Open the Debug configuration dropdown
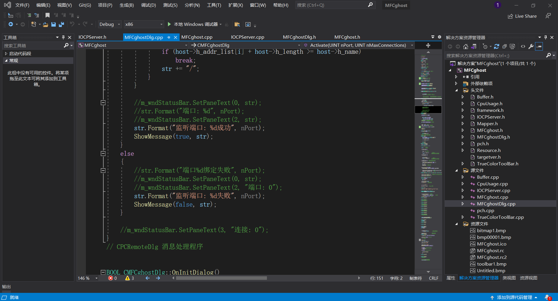Image resolution: width=558 pixels, height=301 pixels. click(110, 24)
